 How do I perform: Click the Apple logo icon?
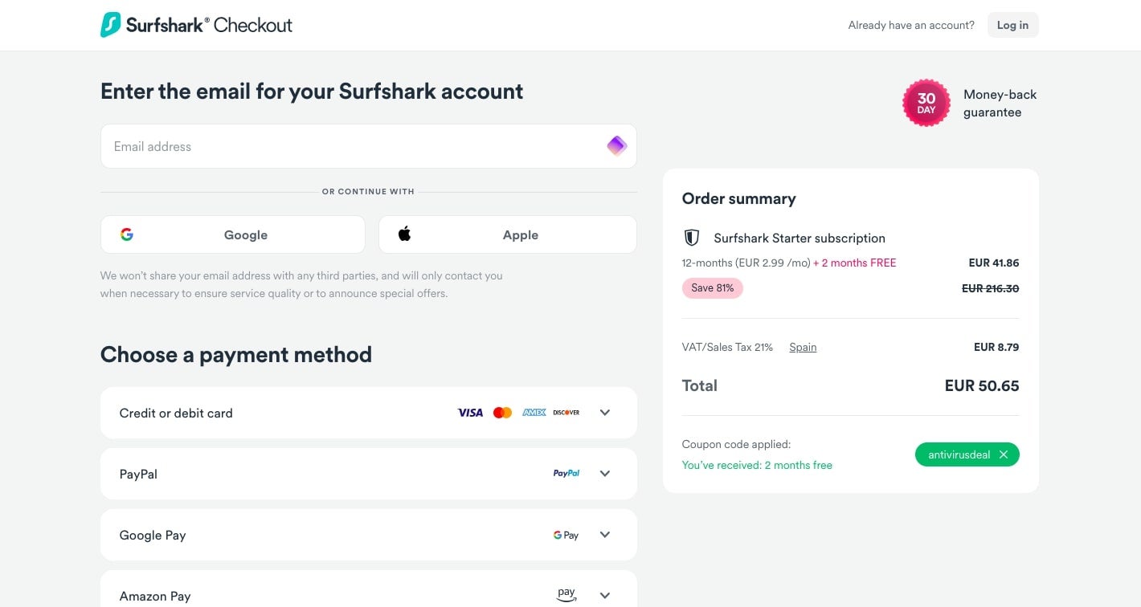pyautogui.click(x=405, y=234)
